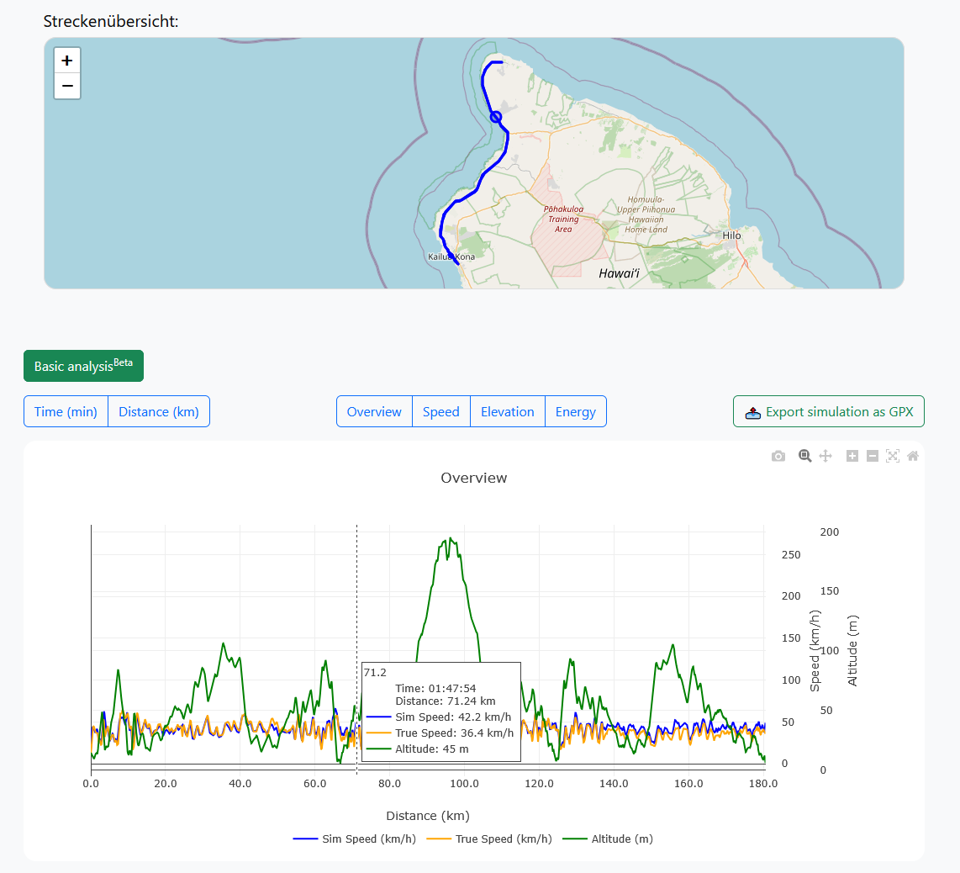This screenshot has width=960, height=873.
Task: Select the zoom tool in the chart toolbar
Action: 804,456
